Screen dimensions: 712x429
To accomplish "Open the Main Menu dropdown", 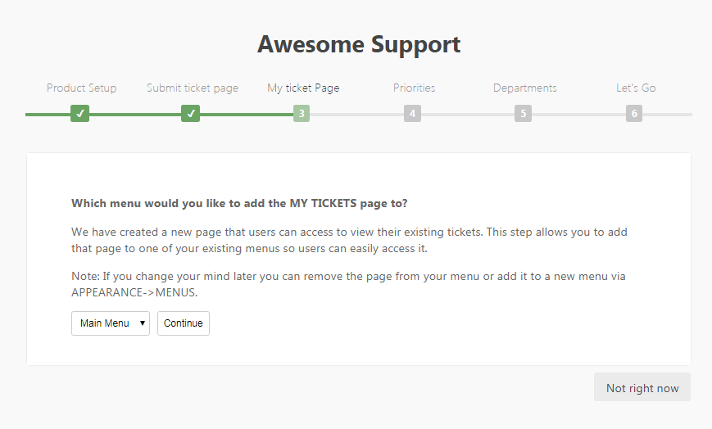I will (x=111, y=323).
